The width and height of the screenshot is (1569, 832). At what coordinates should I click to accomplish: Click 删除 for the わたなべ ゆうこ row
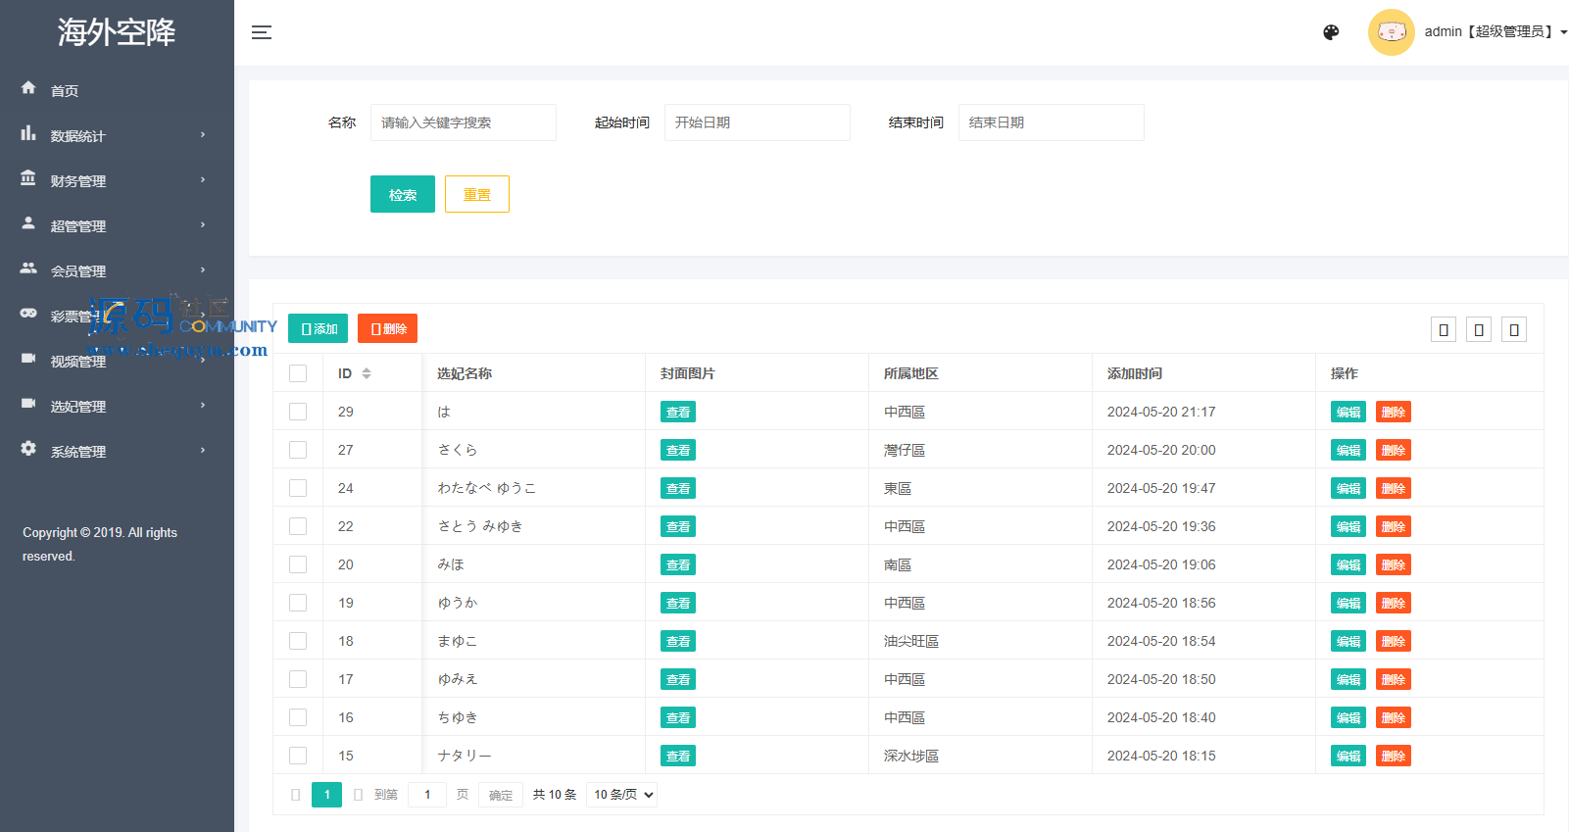coord(1394,488)
